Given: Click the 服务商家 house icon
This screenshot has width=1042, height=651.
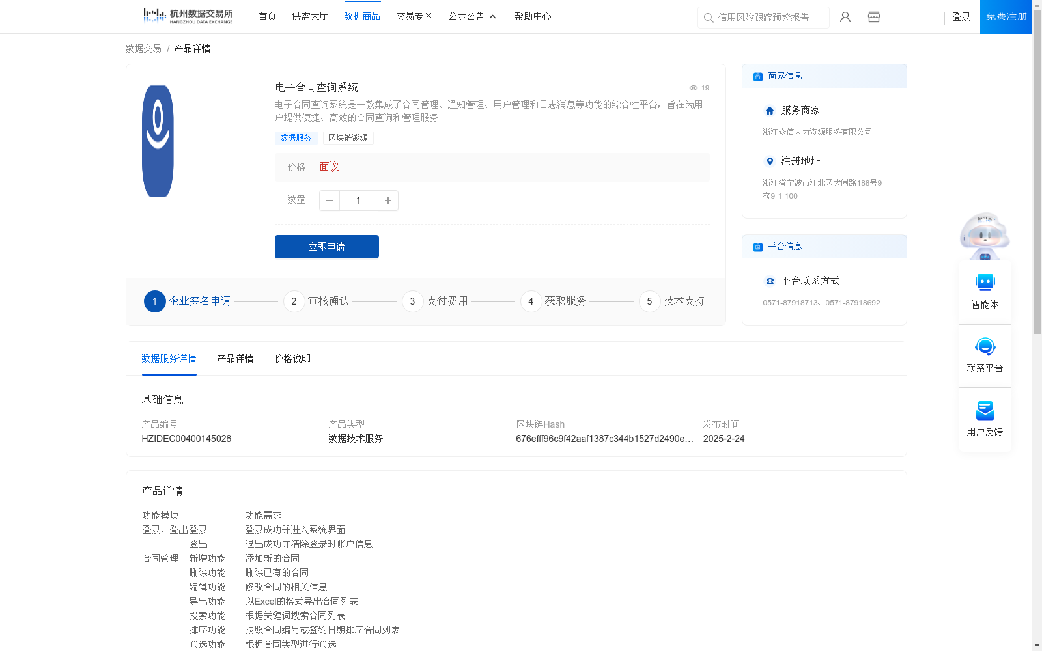Looking at the screenshot, I should click(x=770, y=111).
